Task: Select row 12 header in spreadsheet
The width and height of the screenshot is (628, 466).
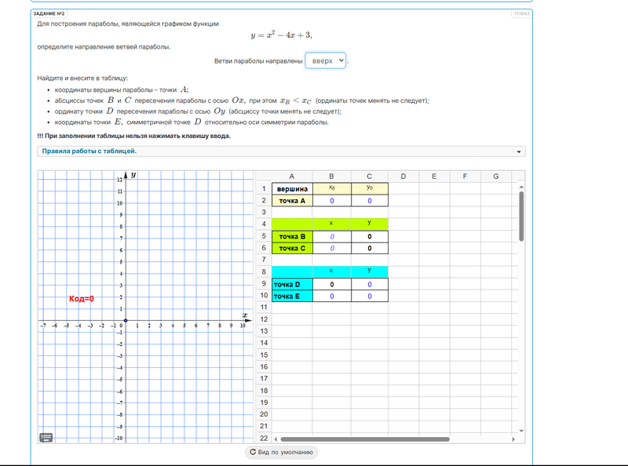Action: [263, 319]
